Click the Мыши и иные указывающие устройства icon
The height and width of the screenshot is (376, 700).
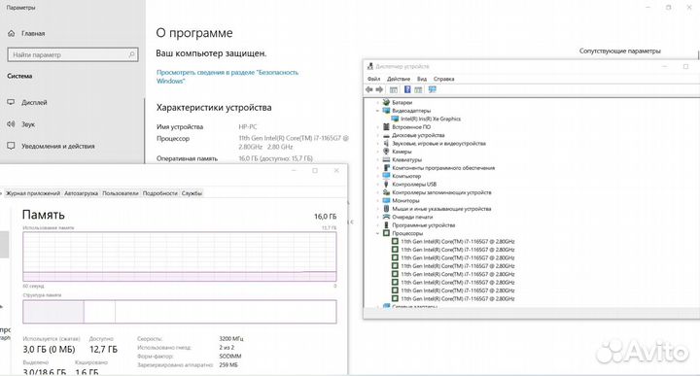[386, 208]
